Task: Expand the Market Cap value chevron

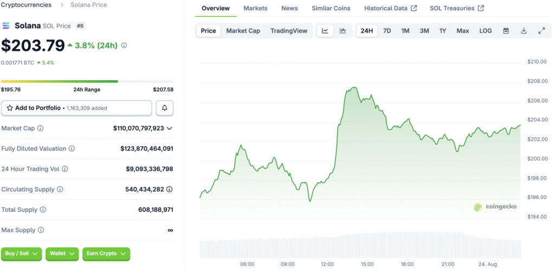Action: point(170,128)
